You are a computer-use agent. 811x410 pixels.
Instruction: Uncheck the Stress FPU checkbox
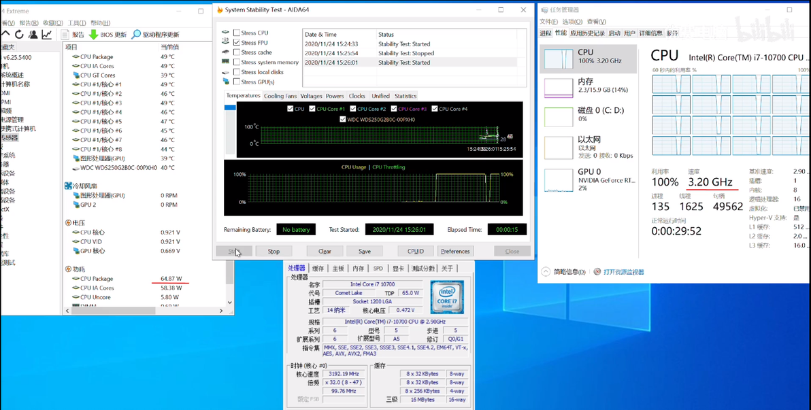click(236, 42)
